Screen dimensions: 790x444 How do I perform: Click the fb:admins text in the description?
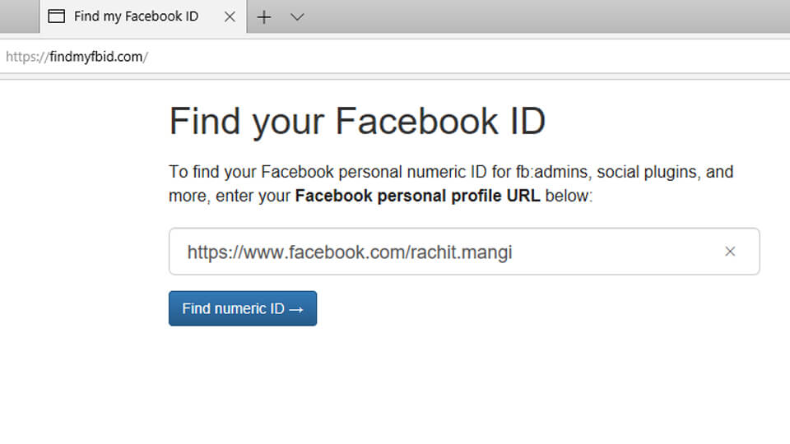tap(553, 173)
